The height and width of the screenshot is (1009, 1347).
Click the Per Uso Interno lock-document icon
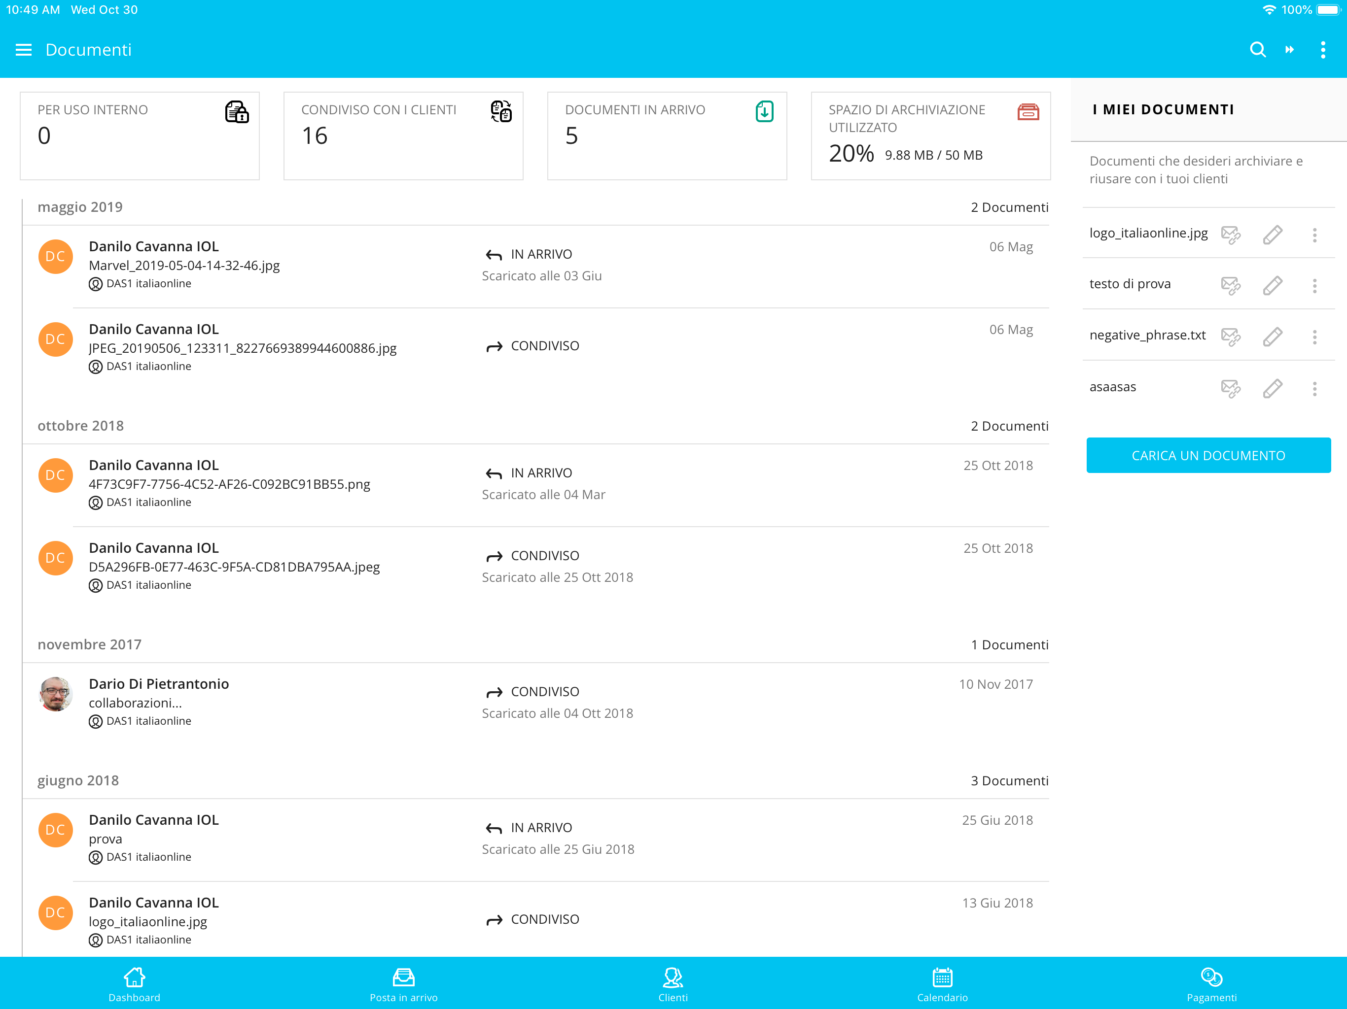tap(237, 112)
